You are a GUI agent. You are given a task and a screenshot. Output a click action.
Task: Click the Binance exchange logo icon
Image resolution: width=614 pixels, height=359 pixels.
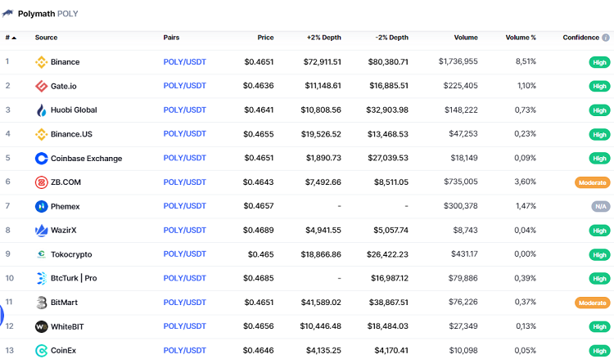42,62
